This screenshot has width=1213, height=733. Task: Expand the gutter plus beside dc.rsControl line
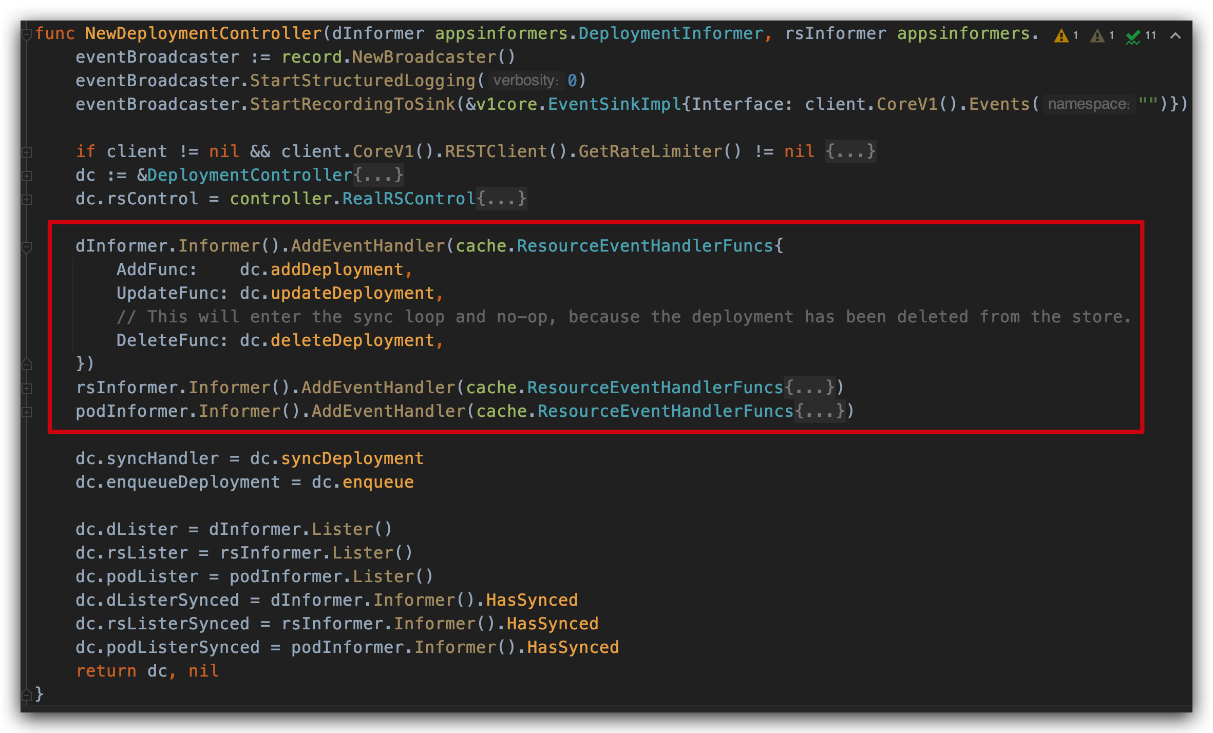pos(27,200)
